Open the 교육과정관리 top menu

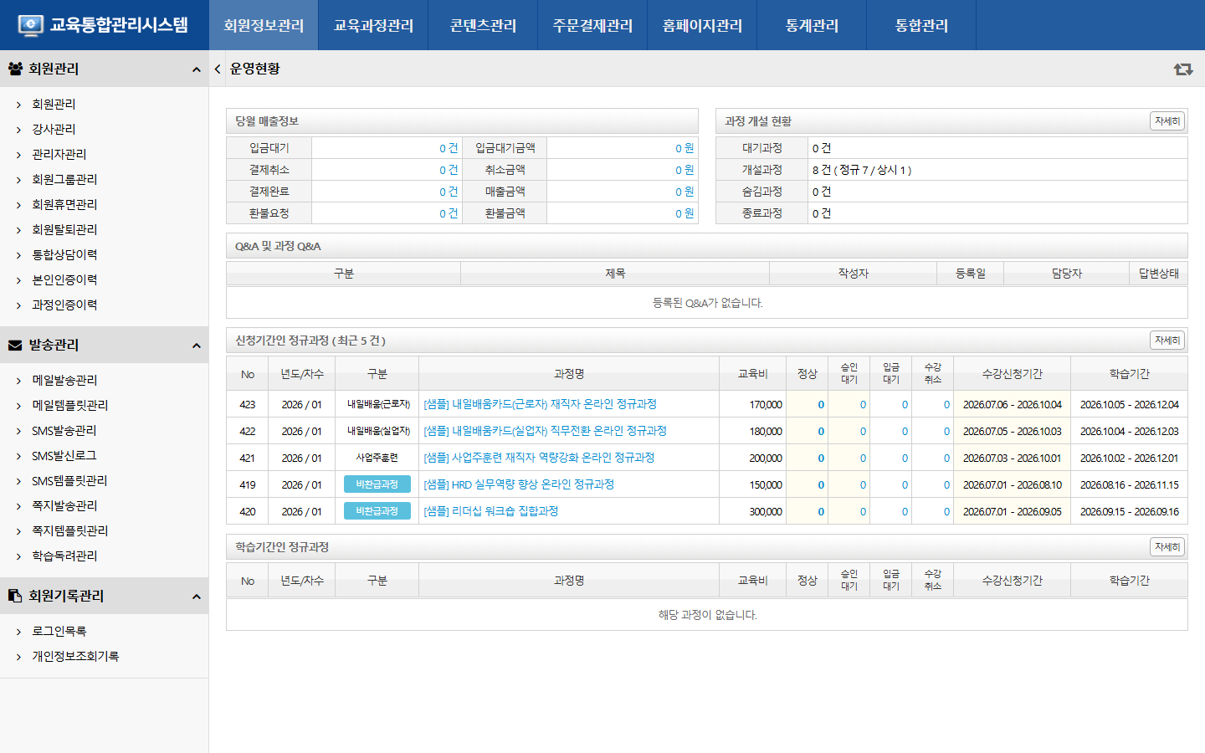[x=373, y=25]
